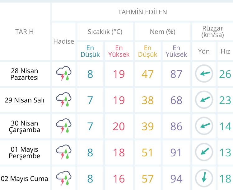Click the TARİH column header
The width and height of the screenshot is (233, 190).
[25, 32]
